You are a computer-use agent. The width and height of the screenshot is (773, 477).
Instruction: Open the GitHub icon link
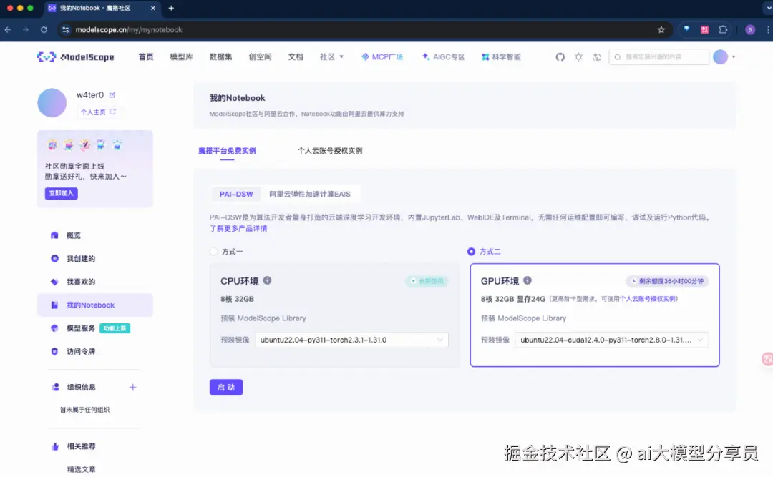pos(560,57)
